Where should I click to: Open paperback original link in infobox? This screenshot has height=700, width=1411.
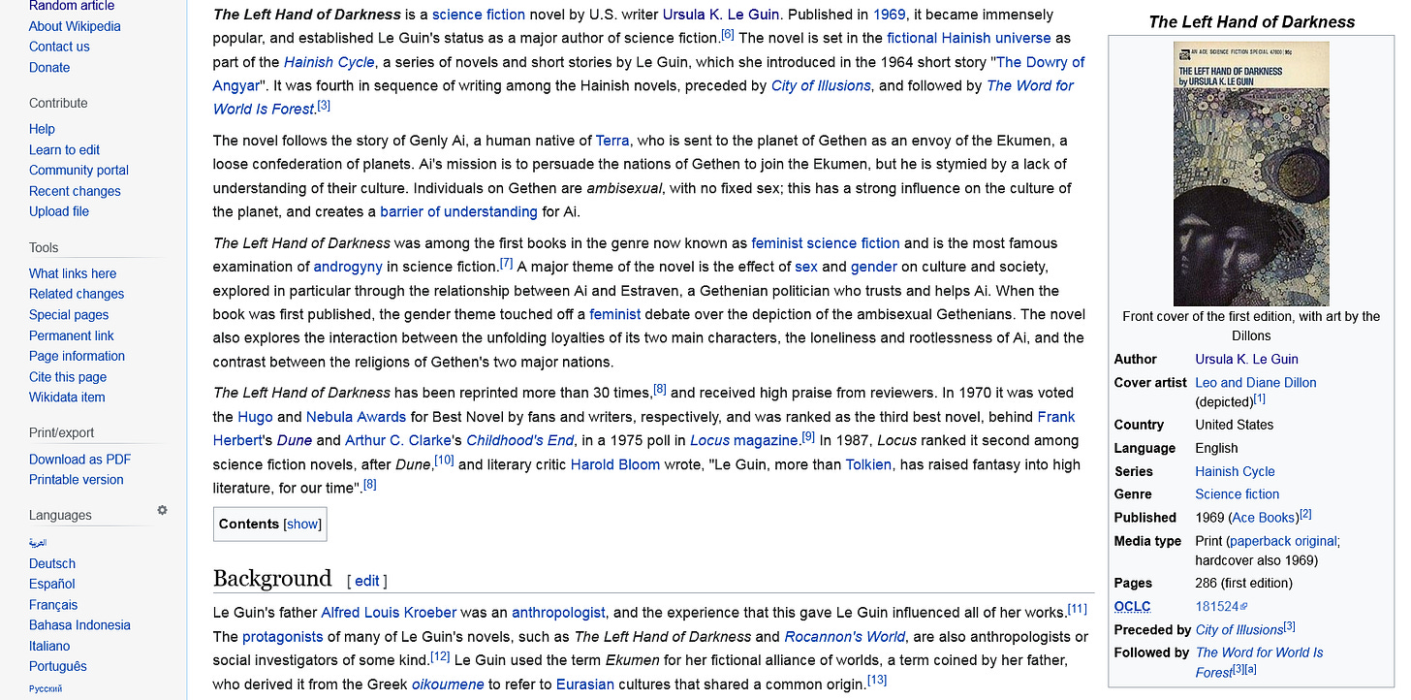tap(1282, 541)
